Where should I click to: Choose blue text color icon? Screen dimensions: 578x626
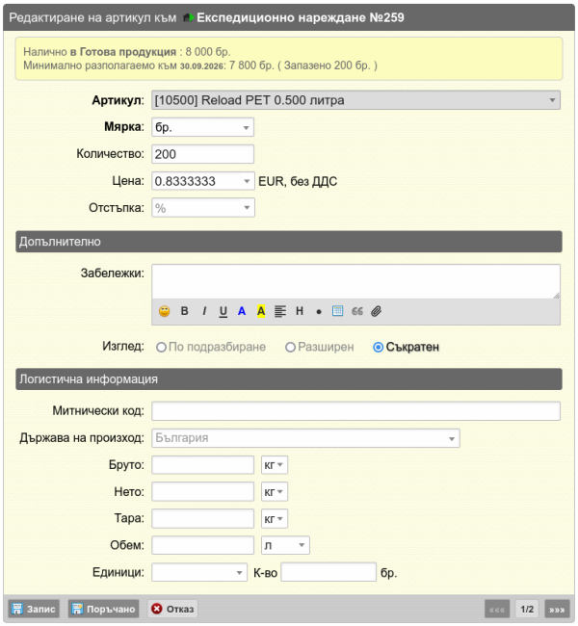pyautogui.click(x=242, y=311)
